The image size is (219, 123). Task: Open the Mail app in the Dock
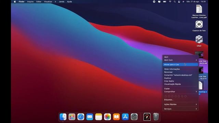(90, 117)
